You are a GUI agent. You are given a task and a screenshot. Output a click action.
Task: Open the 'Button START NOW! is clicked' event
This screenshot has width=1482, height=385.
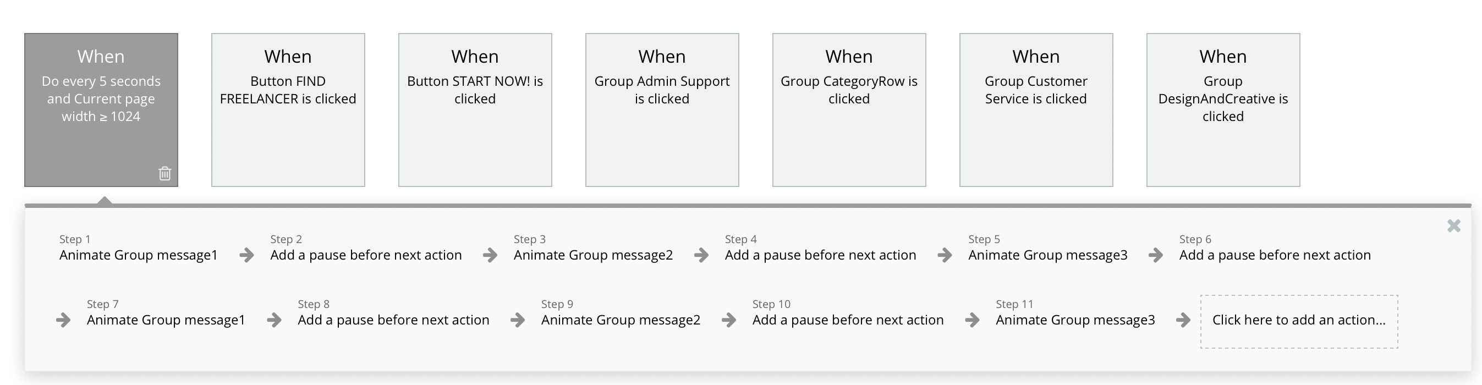(x=475, y=109)
